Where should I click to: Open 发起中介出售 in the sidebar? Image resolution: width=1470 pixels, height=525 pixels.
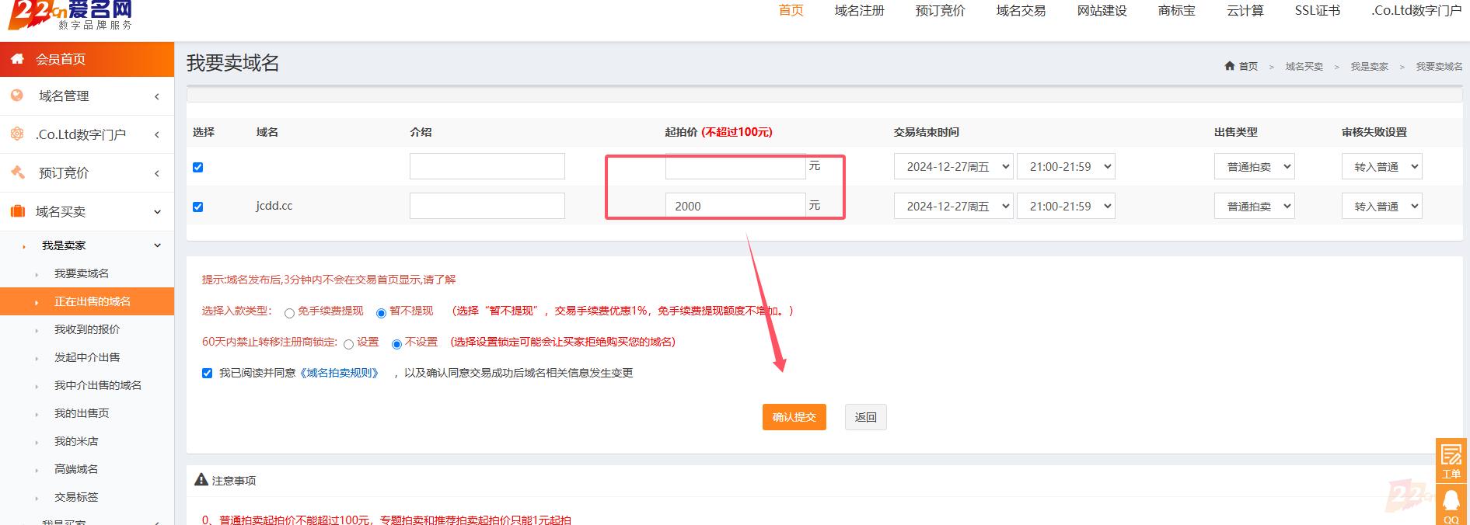(x=87, y=357)
